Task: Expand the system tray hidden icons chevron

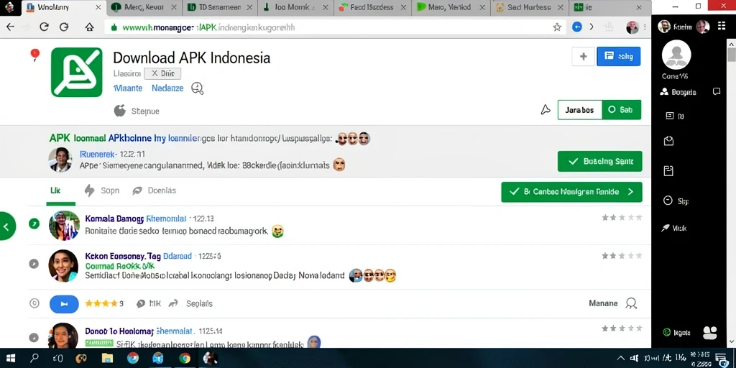Action: tap(620, 358)
